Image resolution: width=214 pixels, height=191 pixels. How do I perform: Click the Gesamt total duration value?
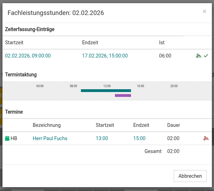[173, 151]
